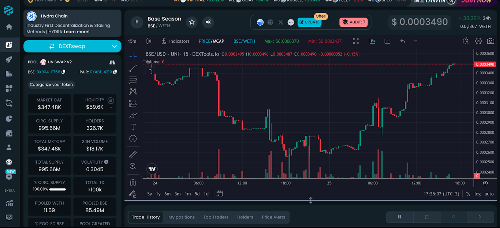The width and height of the screenshot is (500, 228).
Task: Click the red current price label 0.0003490
Action: coord(485,64)
